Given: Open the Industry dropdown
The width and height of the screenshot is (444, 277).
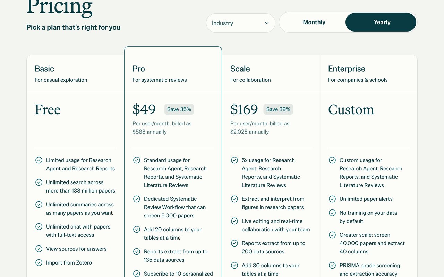Looking at the screenshot, I should pos(241,23).
